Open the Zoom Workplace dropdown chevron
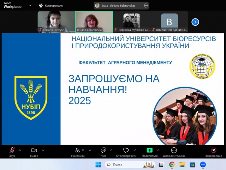Screen dimensions: 226x170 coord(30,6)
